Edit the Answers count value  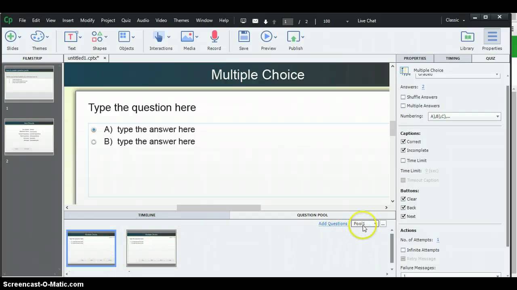[423, 87]
